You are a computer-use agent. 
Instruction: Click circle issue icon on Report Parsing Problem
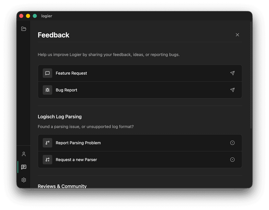point(232,143)
